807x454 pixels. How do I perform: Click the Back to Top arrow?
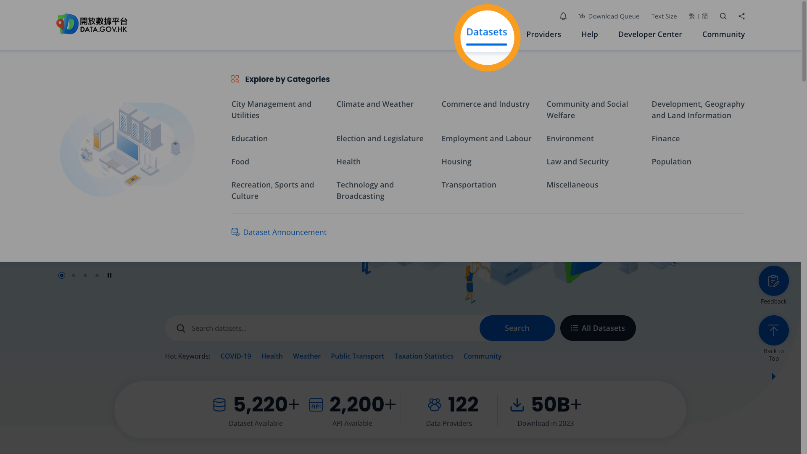click(x=773, y=330)
